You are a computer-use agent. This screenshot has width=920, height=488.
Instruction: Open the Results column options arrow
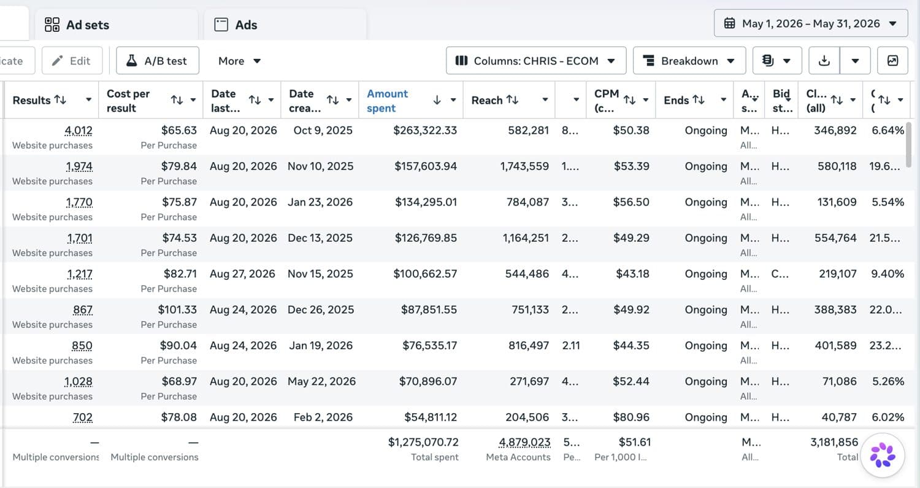(88, 100)
